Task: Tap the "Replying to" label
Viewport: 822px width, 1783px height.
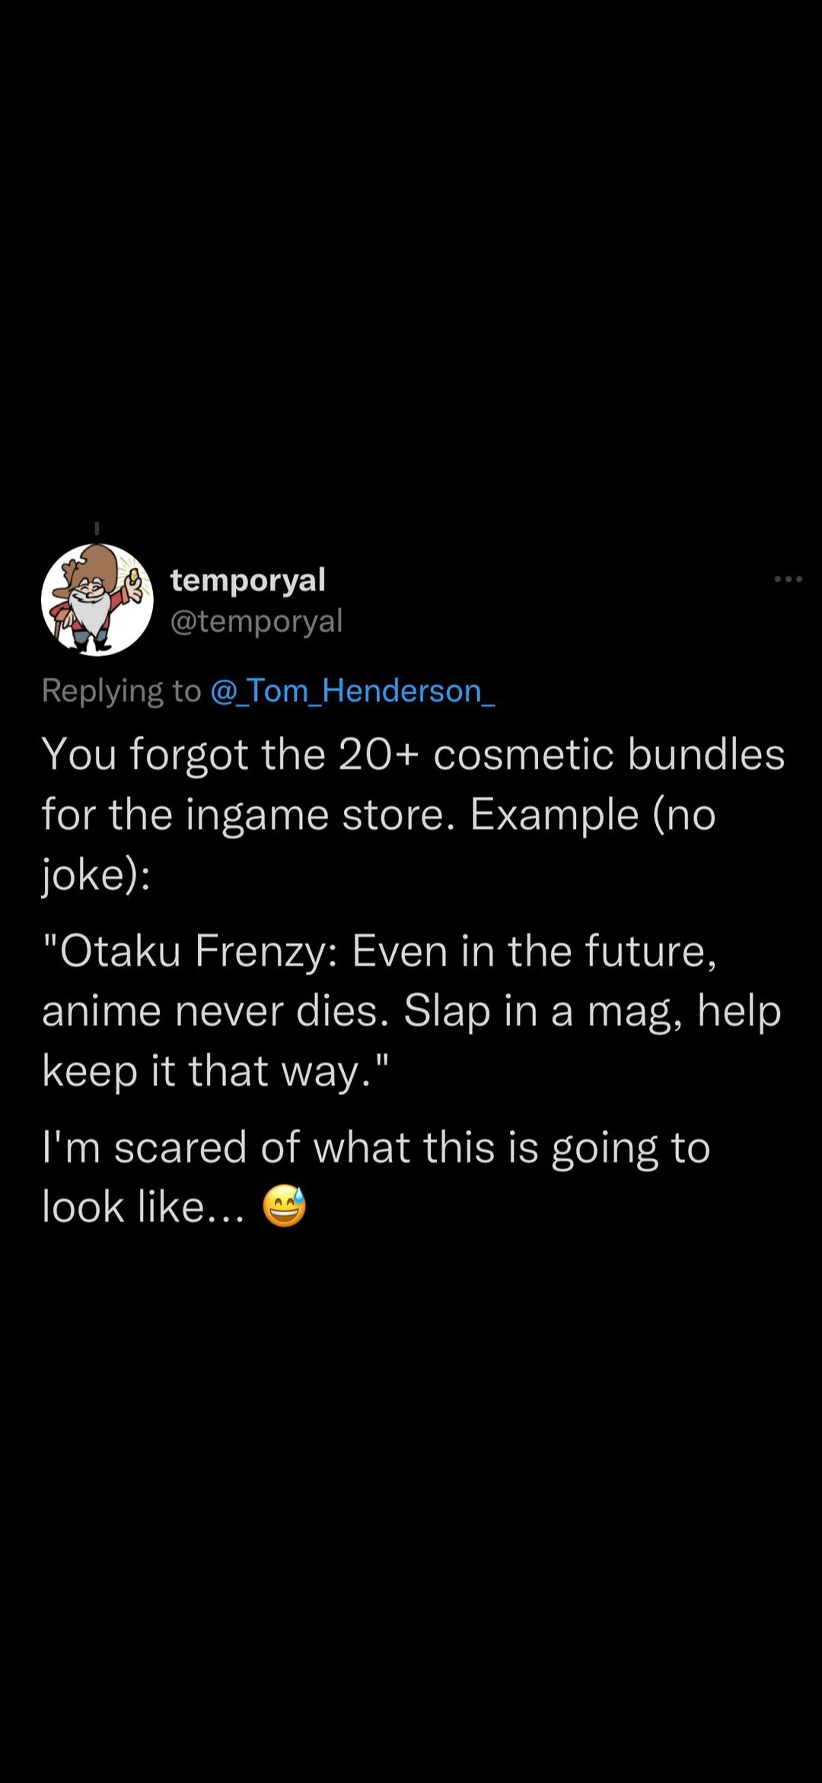Action: coord(121,691)
